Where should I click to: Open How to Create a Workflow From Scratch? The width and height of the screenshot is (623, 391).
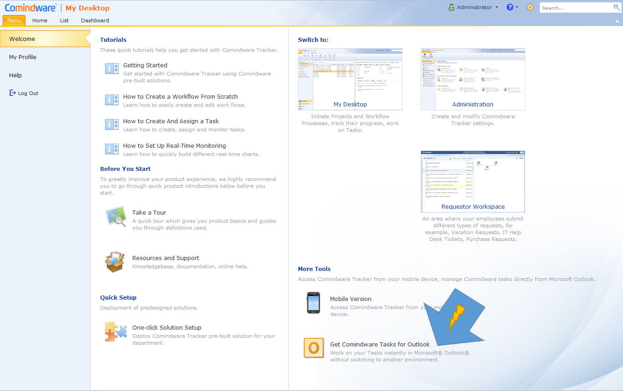pyautogui.click(x=181, y=96)
